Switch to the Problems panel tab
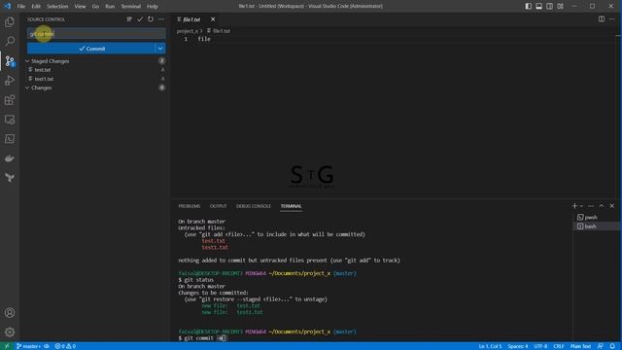This screenshot has height=350, width=622. pyautogui.click(x=190, y=206)
